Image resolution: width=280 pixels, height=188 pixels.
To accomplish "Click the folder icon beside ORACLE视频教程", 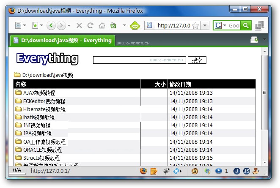I will 18,150.
